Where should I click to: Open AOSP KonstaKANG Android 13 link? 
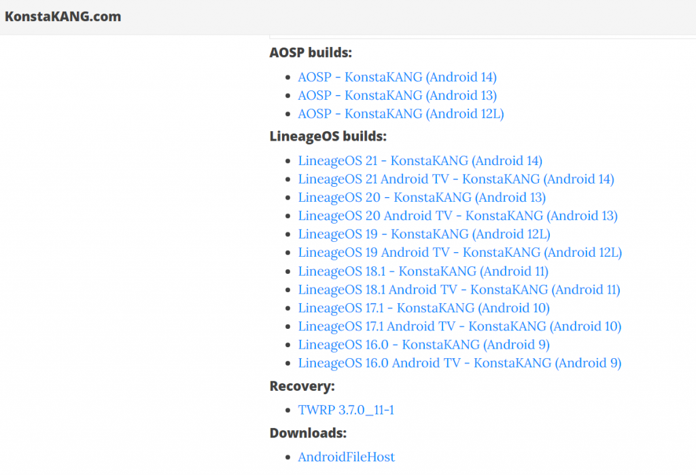[397, 95]
